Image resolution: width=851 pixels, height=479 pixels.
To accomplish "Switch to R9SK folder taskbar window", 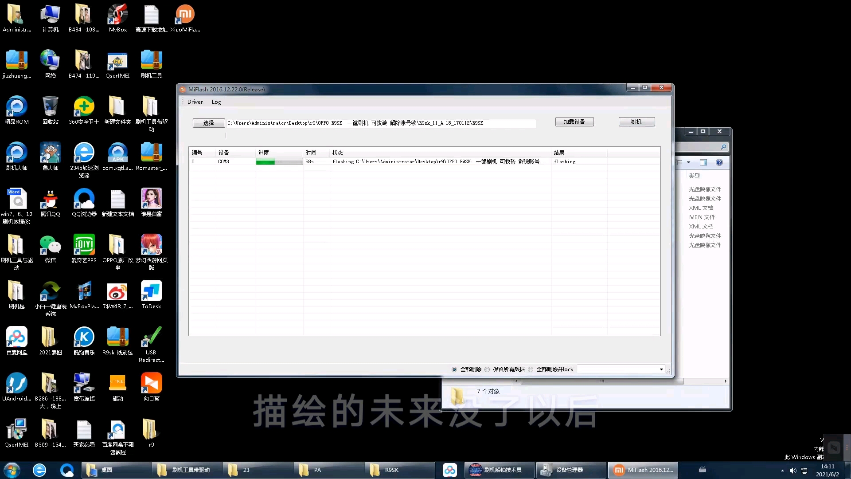I will [399, 470].
